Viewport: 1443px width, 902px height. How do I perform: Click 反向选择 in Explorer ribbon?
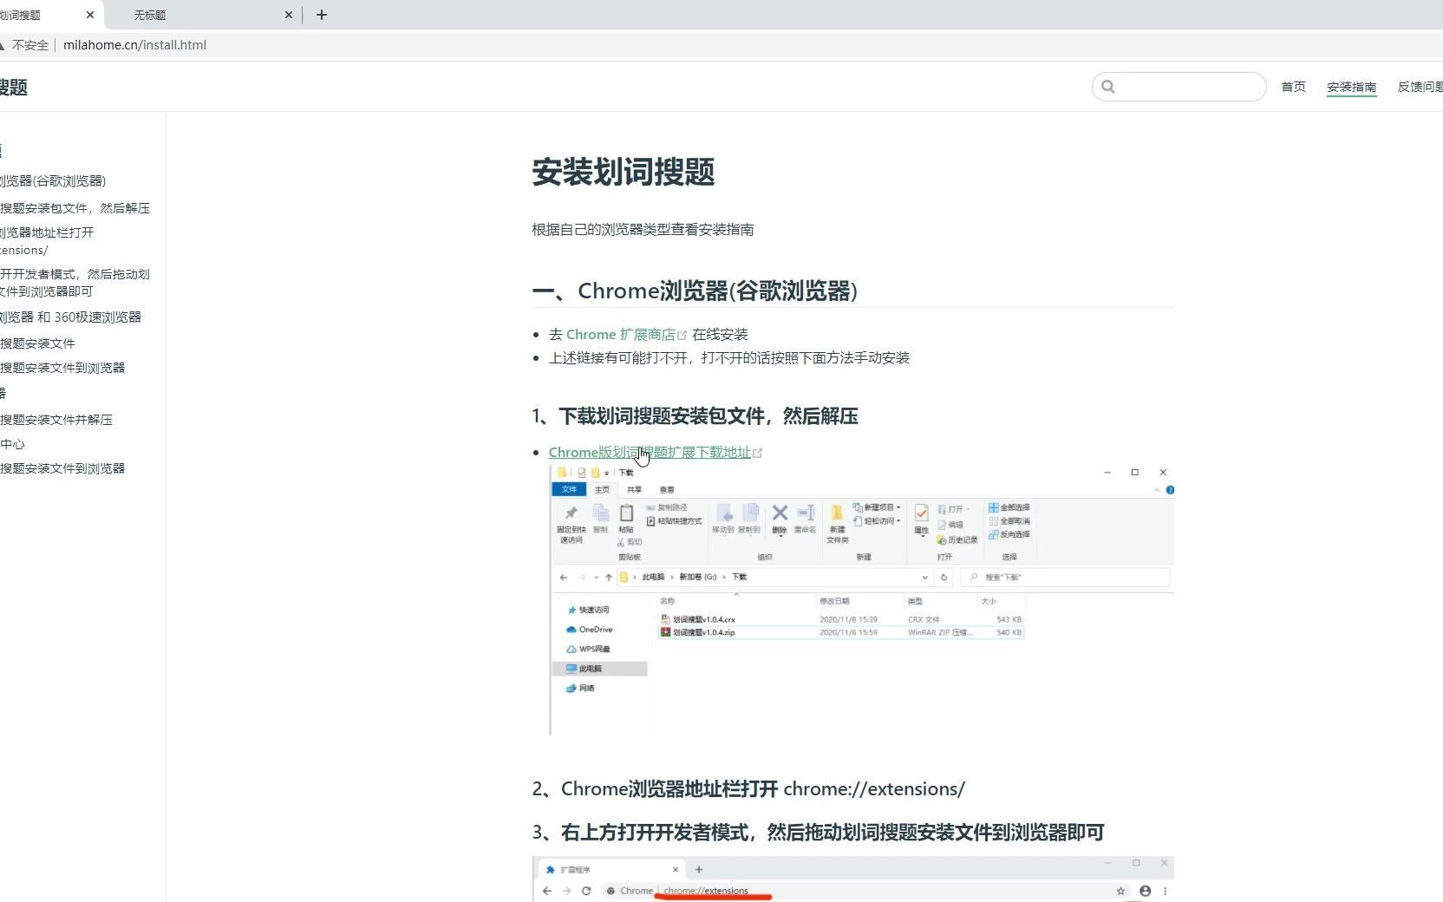tap(1009, 534)
